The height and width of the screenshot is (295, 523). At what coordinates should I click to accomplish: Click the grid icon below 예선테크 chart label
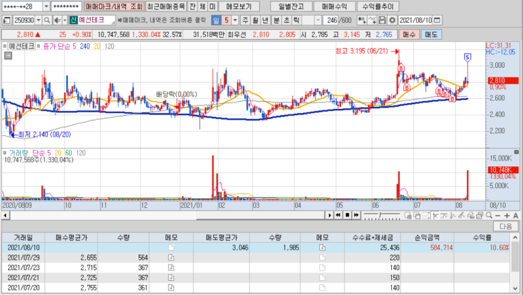8,55
